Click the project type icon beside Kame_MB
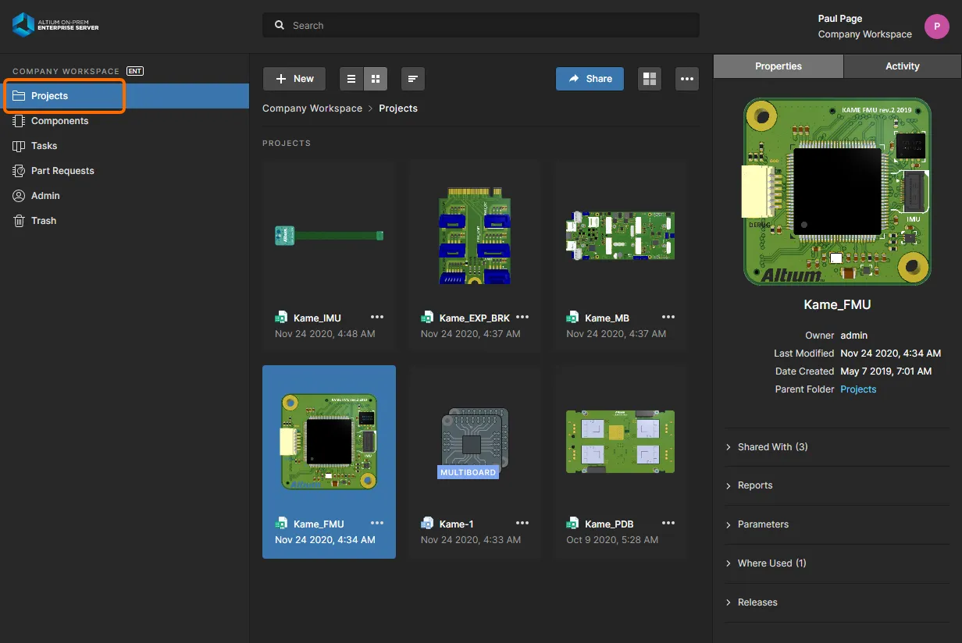Screen dimensions: 962x643 (572, 318)
